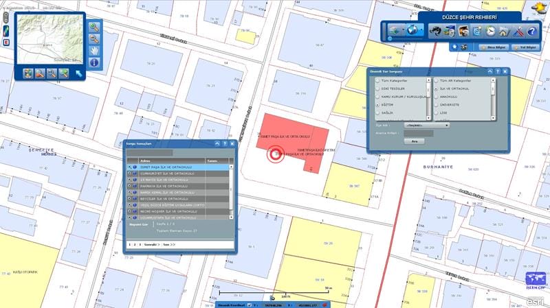Click down arrow of subcategory list scrollbar
The image size is (550, 308).
(493, 118)
